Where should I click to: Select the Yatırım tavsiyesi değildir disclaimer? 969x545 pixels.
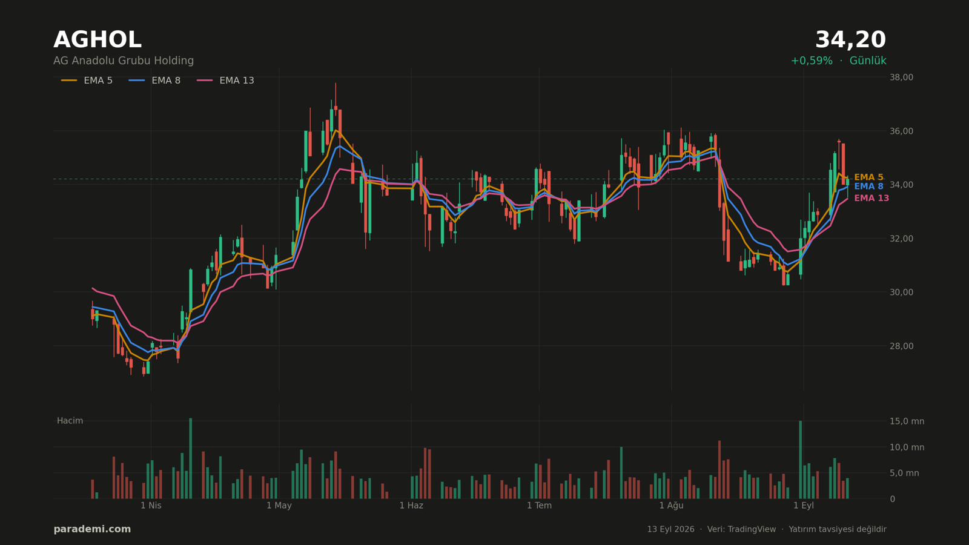(x=838, y=529)
